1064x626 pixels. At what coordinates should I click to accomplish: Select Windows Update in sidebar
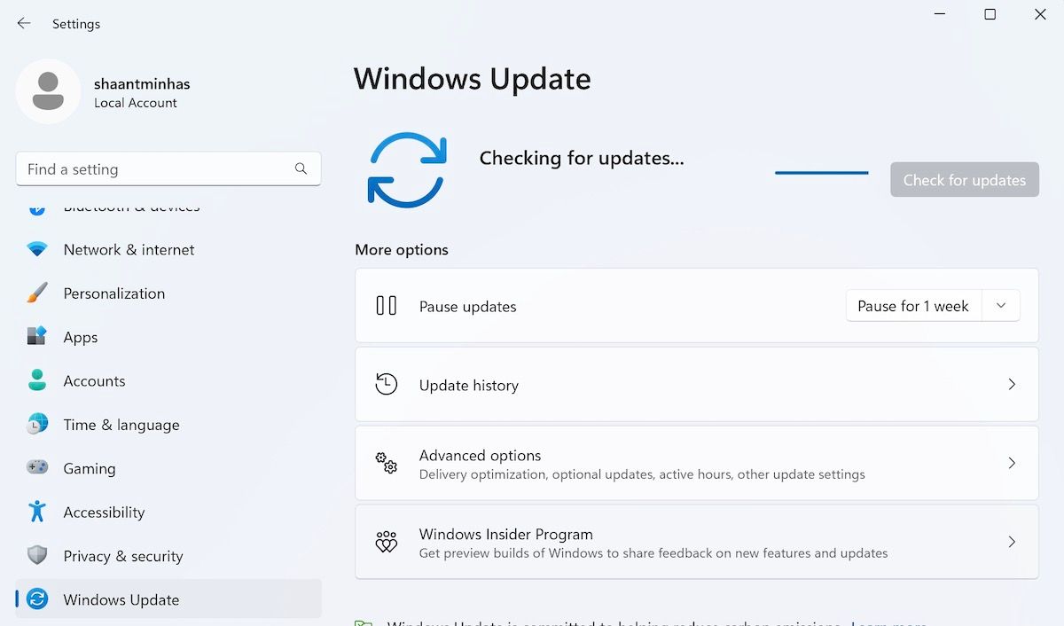click(x=168, y=599)
